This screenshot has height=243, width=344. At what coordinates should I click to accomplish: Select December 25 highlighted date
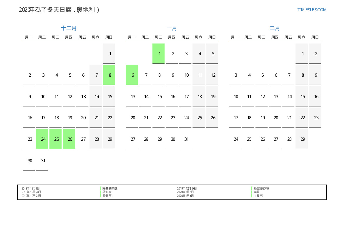(56, 139)
